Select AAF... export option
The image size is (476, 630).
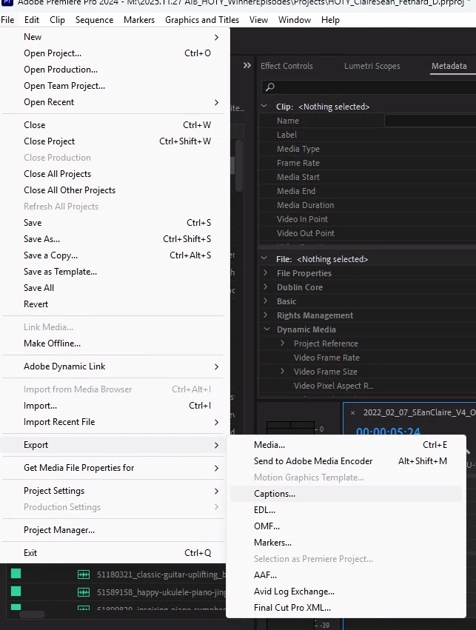(x=346, y=575)
